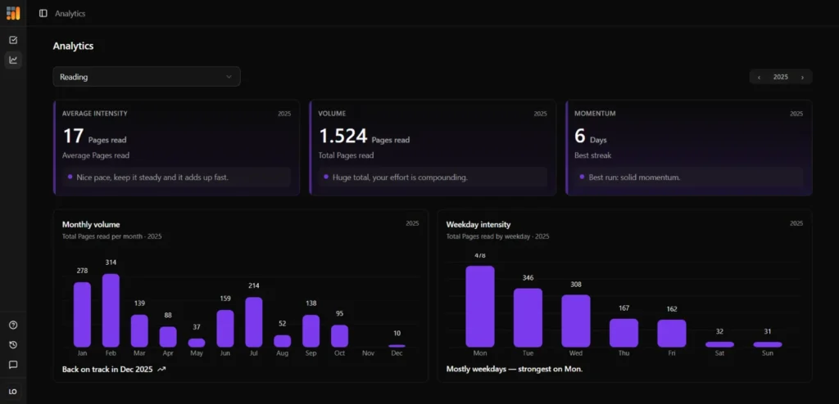
Task: Click the Analytics page heading
Action: tap(73, 46)
